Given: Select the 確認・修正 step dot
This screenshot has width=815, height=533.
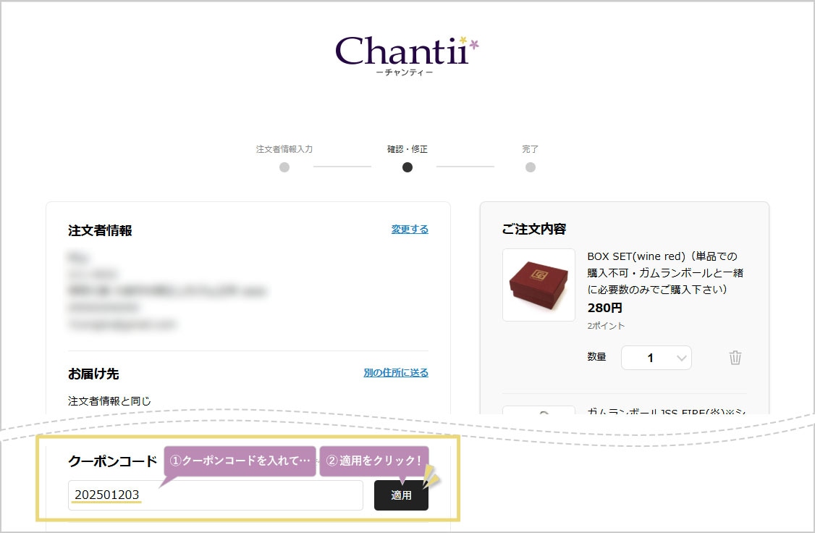Looking at the screenshot, I should [407, 167].
